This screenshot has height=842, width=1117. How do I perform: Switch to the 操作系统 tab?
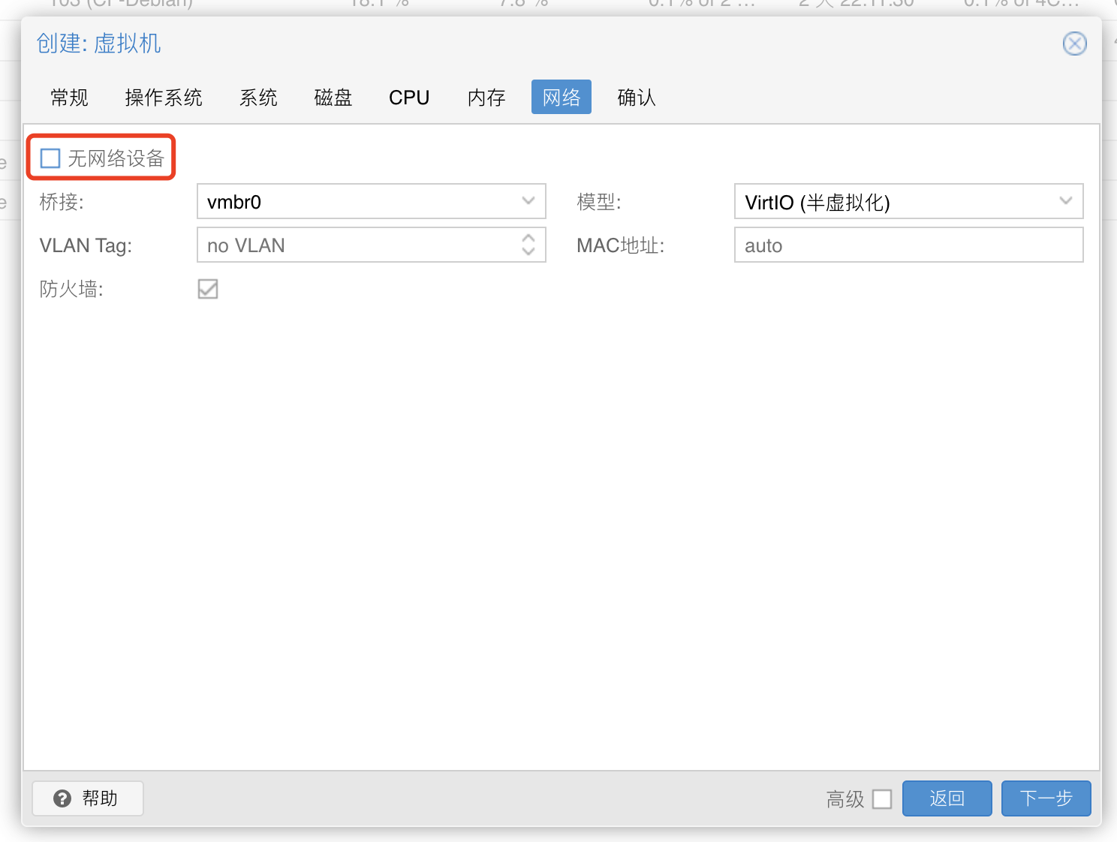[164, 98]
